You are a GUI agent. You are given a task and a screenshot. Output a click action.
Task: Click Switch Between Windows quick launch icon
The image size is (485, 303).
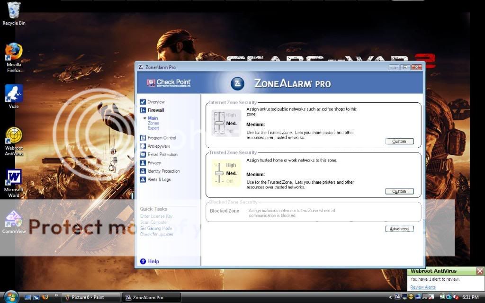[x=36, y=297]
